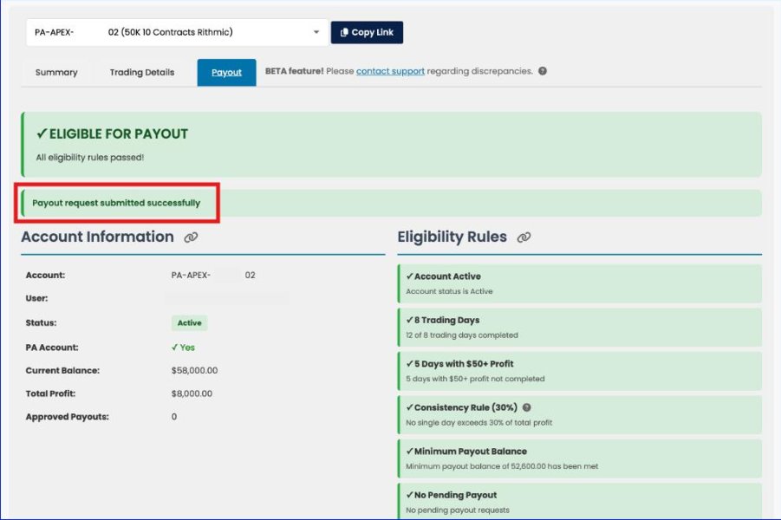This screenshot has width=781, height=520.
Task: Click the Consistency Rule help icon
Action: click(526, 407)
